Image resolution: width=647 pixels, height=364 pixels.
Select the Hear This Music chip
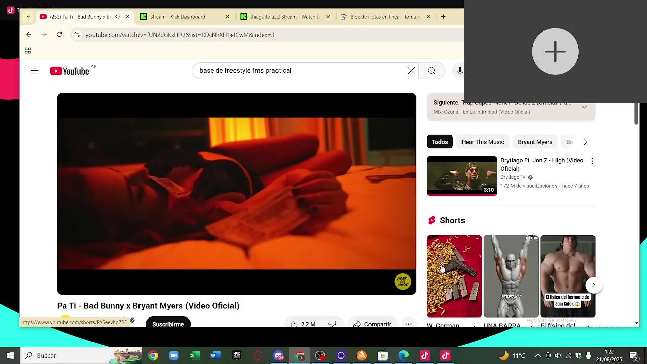click(483, 142)
